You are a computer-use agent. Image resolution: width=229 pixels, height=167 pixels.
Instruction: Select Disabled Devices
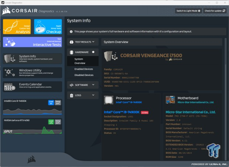tap(84, 75)
